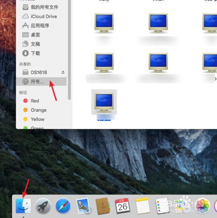
Task: Filter by the Red tag
Action: click(x=31, y=101)
